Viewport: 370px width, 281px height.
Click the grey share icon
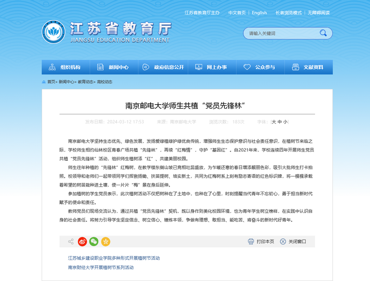click(71, 242)
